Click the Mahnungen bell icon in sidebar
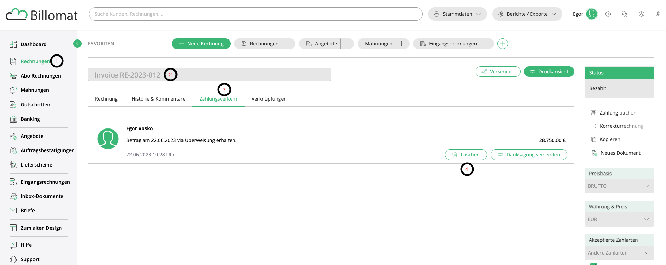 (x=13, y=90)
